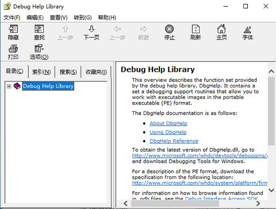Switch to the 搜索(S) tab

coord(68,72)
